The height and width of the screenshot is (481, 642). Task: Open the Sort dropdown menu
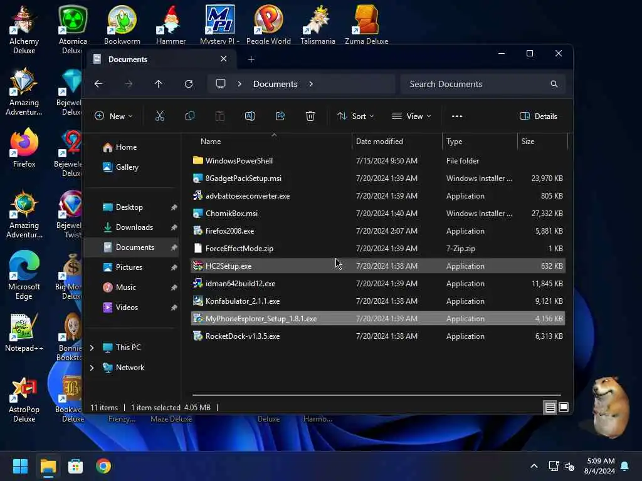coord(355,116)
